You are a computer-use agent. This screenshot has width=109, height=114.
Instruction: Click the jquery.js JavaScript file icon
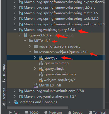click(x=41, y=58)
